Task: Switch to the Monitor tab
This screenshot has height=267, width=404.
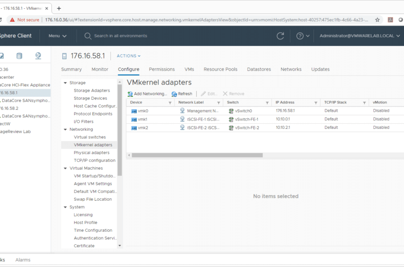Action: point(100,69)
